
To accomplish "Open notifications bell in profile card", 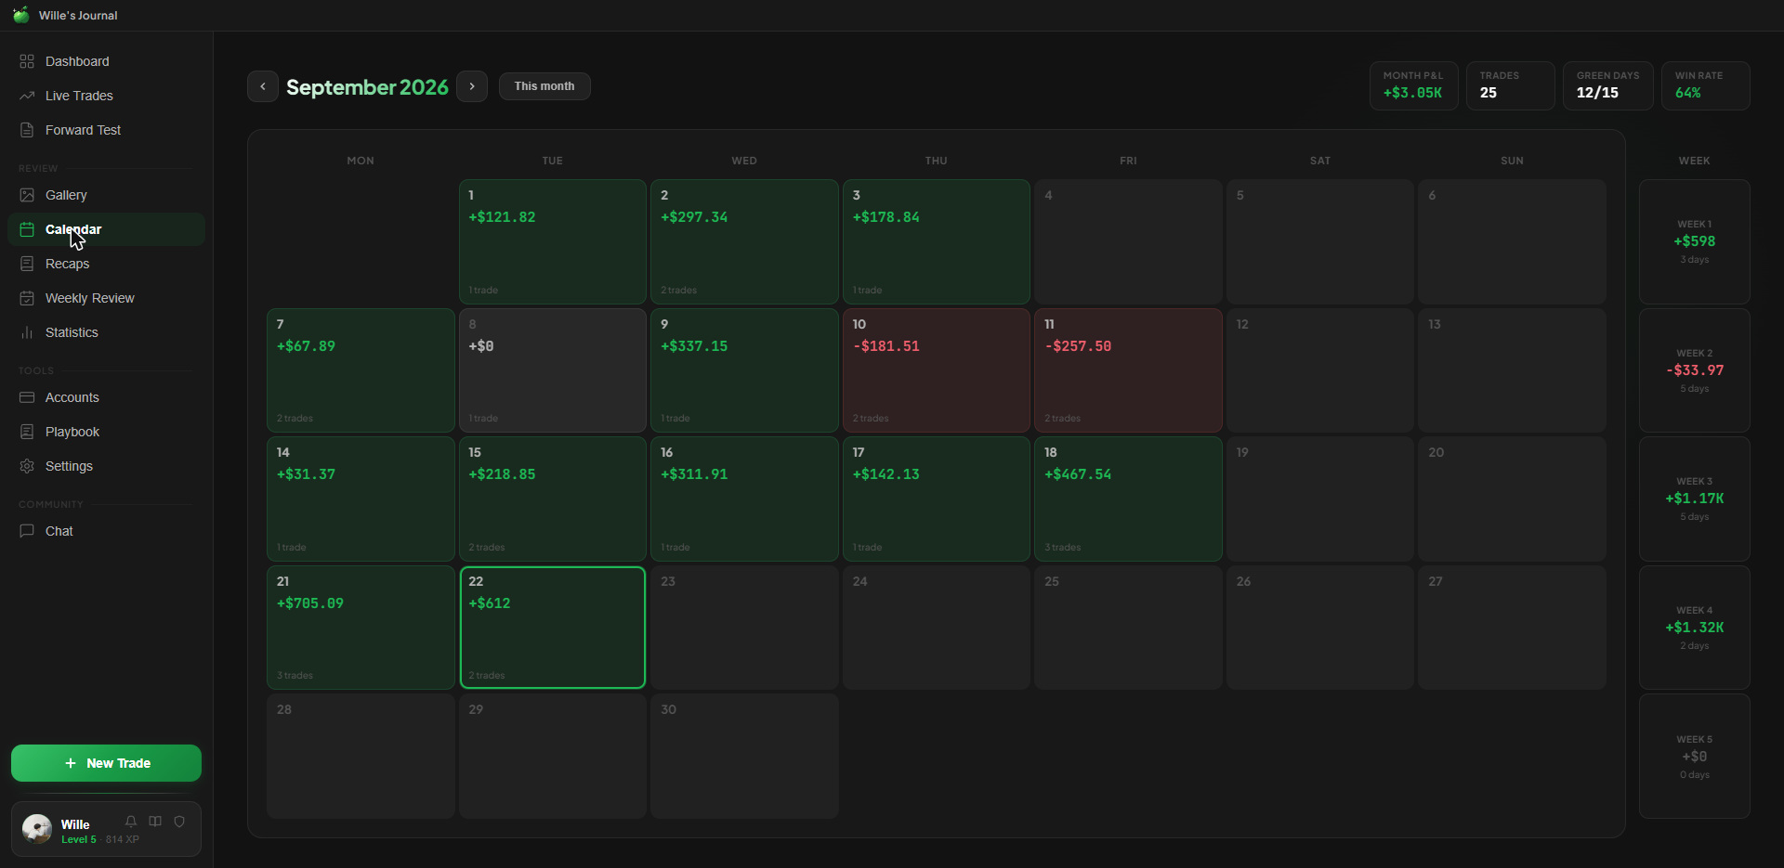I will point(131,822).
